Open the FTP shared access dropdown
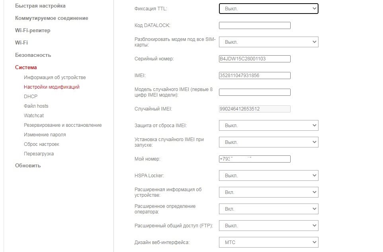Viewport: 383px width, 252px height. 268,226
